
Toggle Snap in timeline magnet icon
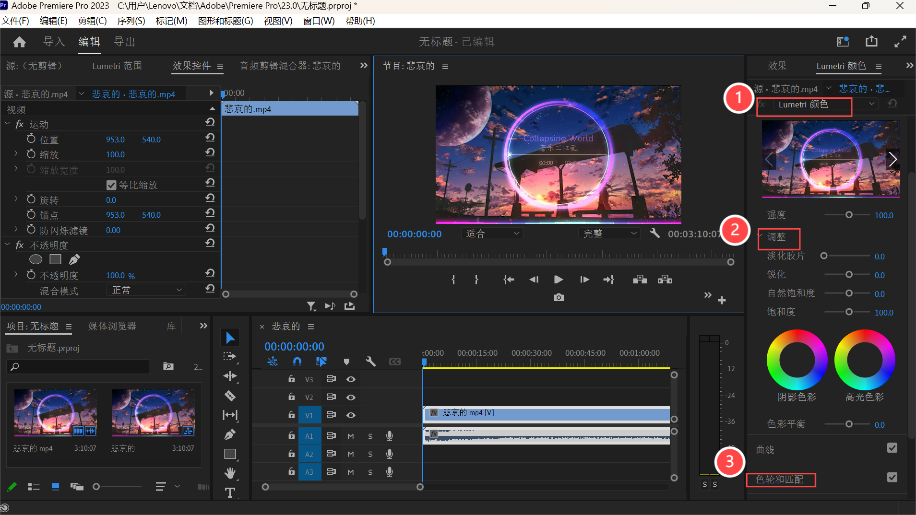click(297, 362)
